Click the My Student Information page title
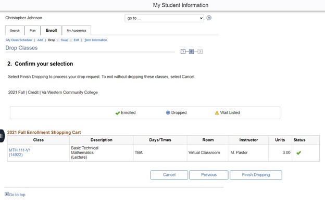The image size is (325, 205). 181,5
